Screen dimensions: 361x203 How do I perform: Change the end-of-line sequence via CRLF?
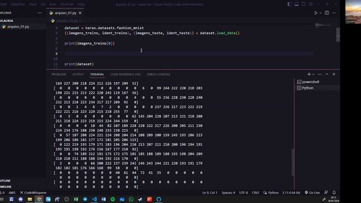coord(256,193)
